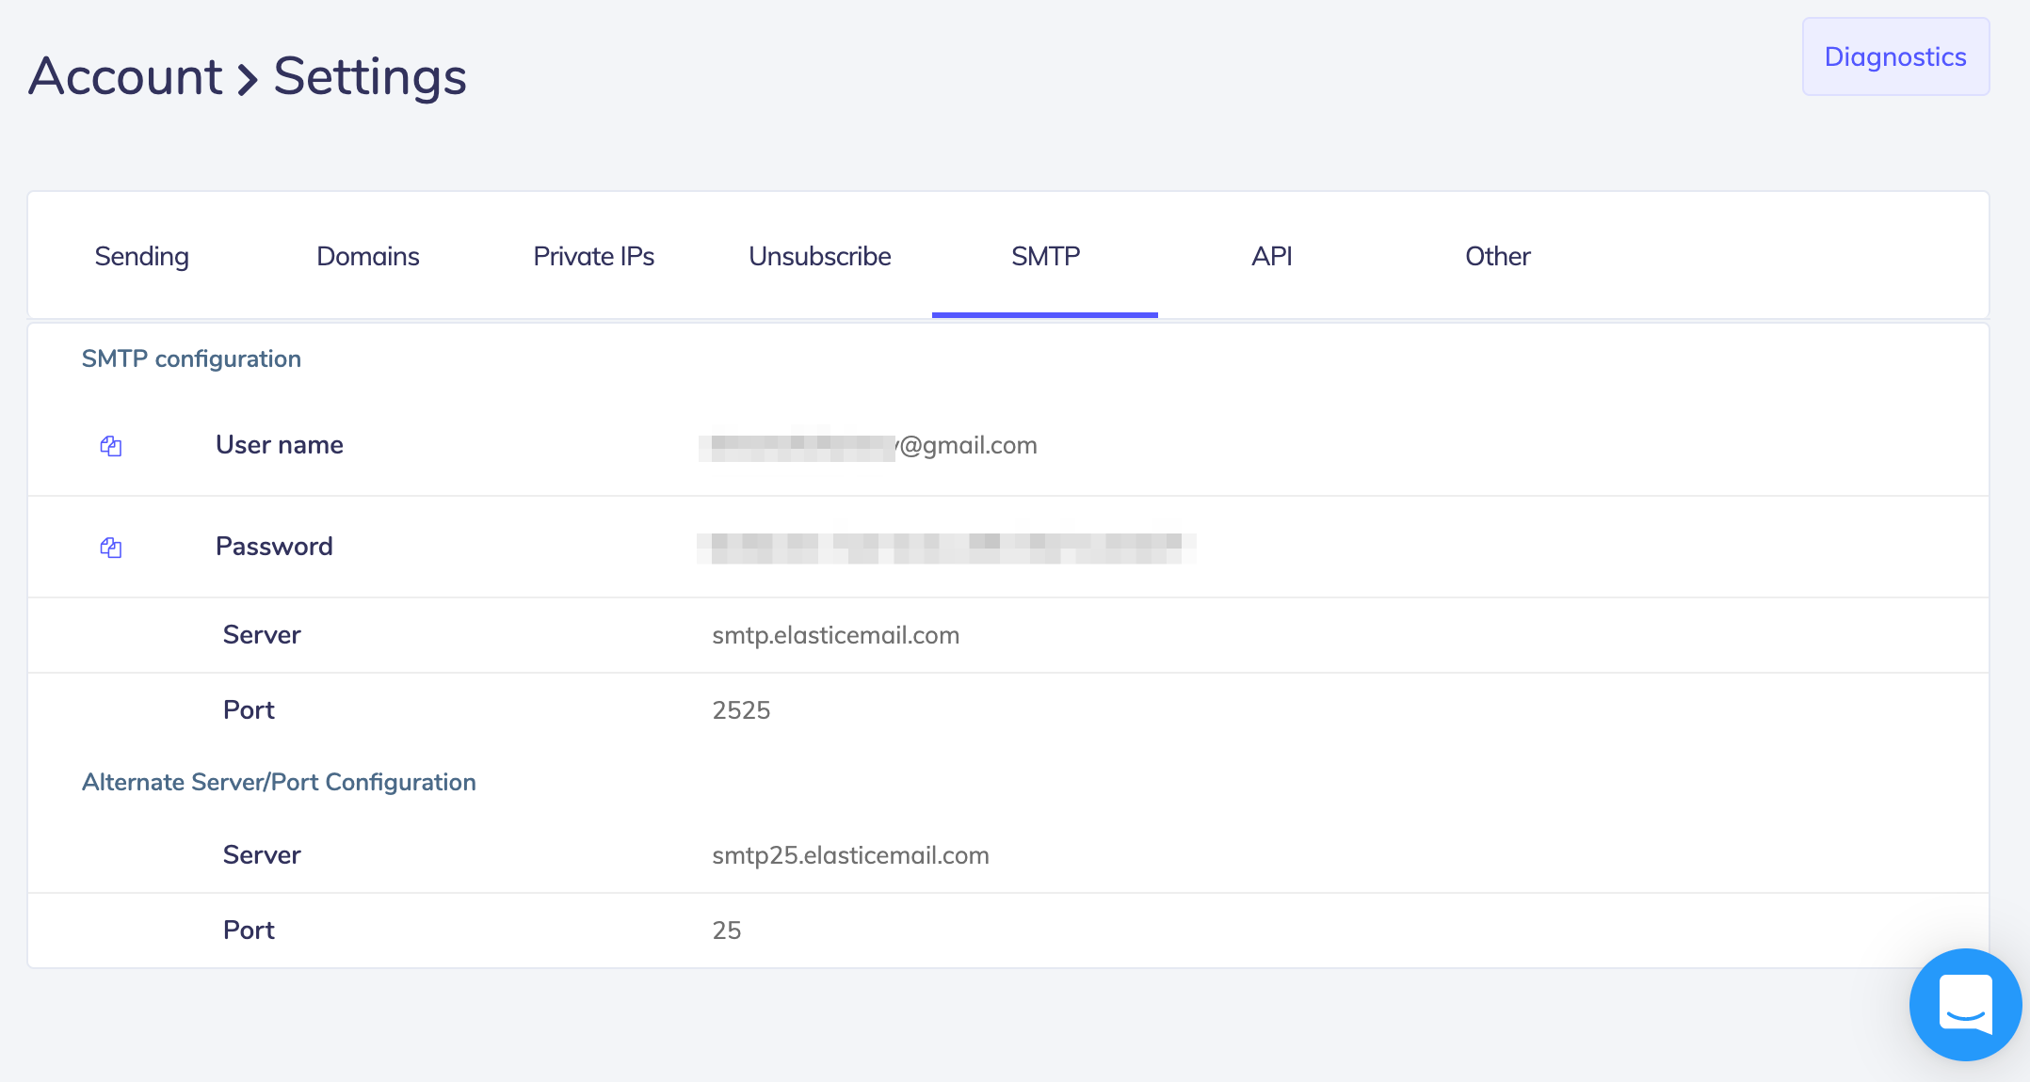Click the chat bubble in the corner

1966,1005
